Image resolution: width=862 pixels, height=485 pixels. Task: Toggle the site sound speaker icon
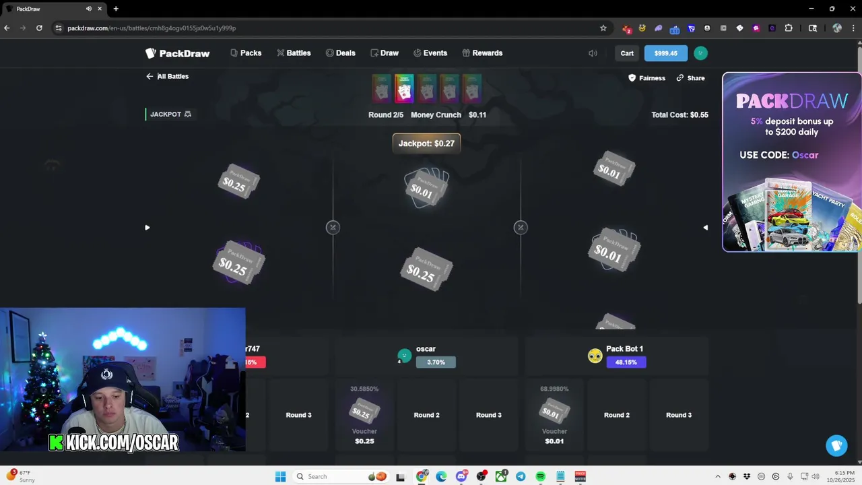click(x=593, y=53)
